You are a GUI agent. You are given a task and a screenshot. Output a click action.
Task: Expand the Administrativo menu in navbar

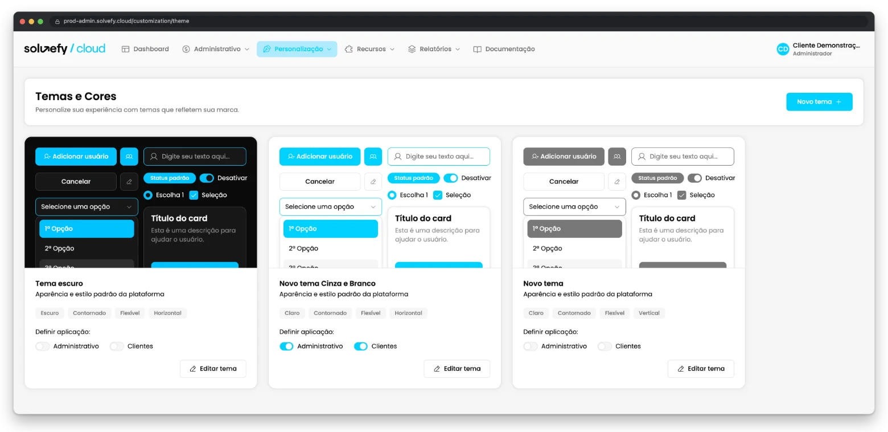216,49
